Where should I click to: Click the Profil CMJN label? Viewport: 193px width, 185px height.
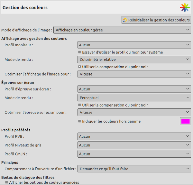(x=16, y=154)
